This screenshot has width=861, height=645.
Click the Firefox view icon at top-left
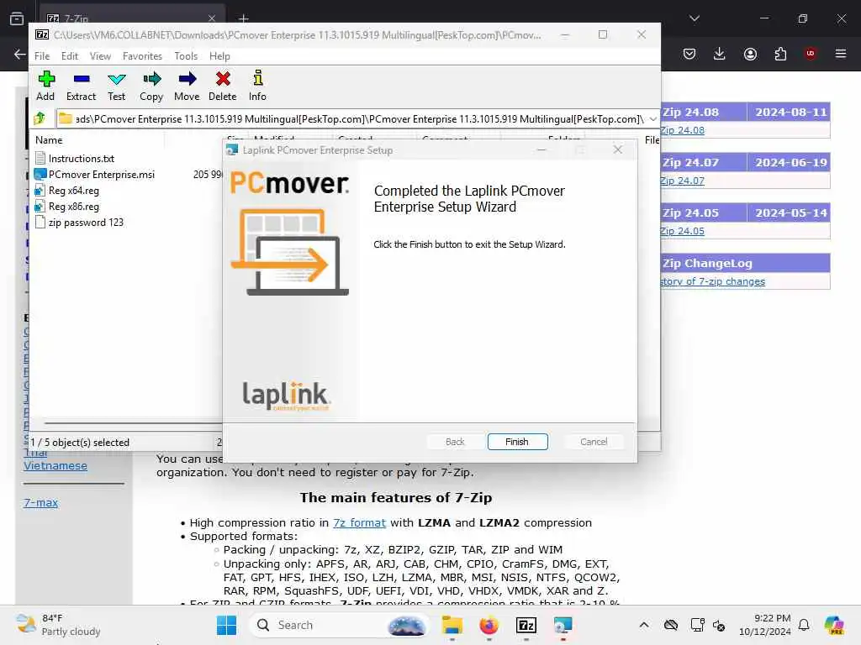click(x=17, y=18)
